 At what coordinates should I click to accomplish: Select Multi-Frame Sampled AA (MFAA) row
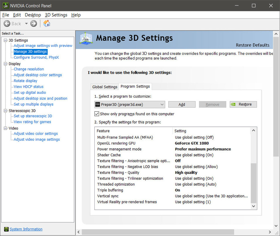click(x=172, y=137)
